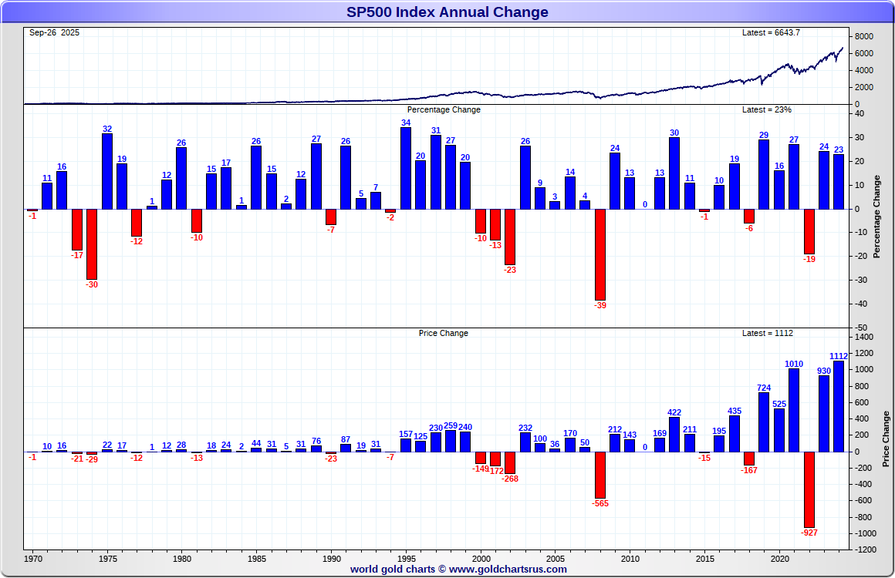Click the 2015 year label on the time axis
Image resolution: width=895 pixels, height=578 pixels.
coord(705,559)
